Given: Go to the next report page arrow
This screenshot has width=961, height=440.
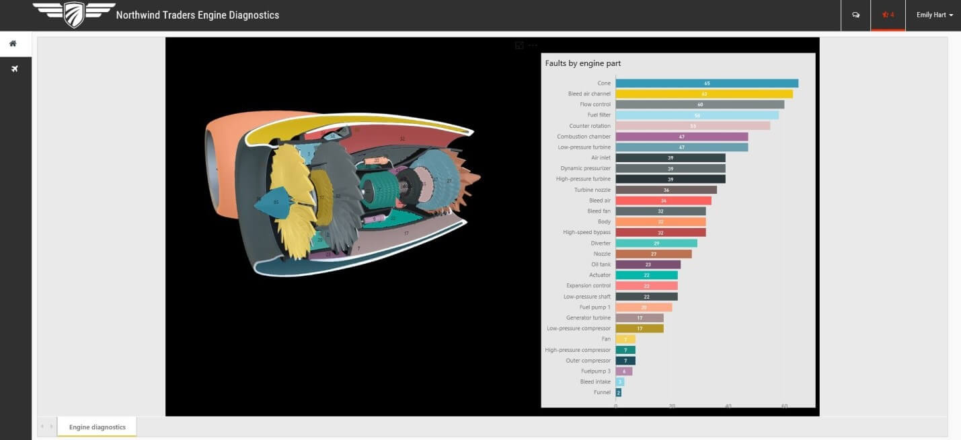Looking at the screenshot, I should pos(51,427).
